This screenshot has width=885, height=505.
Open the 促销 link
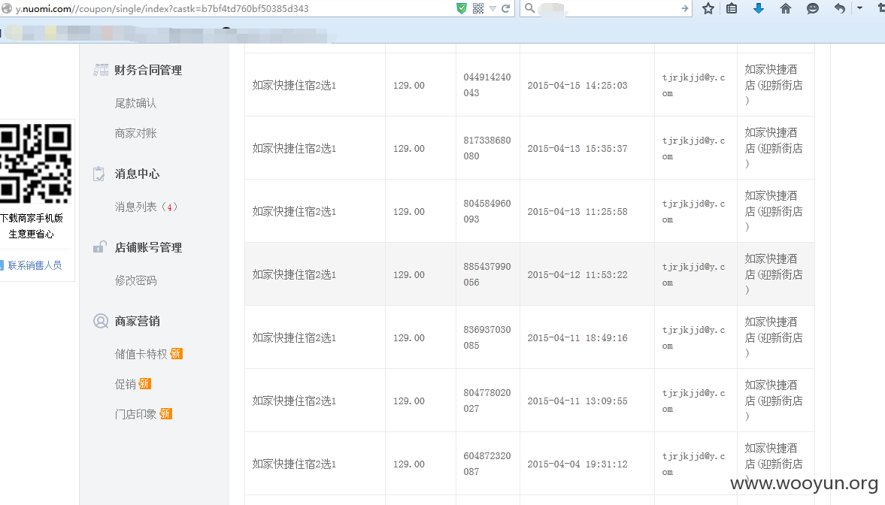[x=126, y=384]
